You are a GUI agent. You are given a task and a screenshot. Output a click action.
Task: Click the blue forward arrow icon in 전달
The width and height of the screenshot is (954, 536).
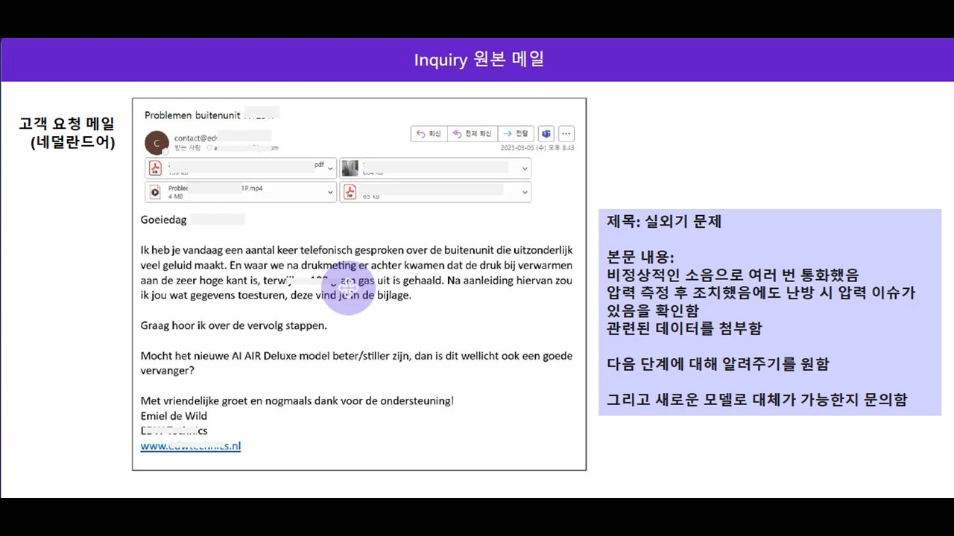tap(508, 133)
